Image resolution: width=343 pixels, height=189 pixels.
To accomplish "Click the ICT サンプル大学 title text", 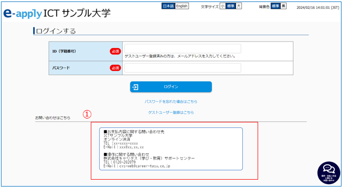I will coord(77,13).
